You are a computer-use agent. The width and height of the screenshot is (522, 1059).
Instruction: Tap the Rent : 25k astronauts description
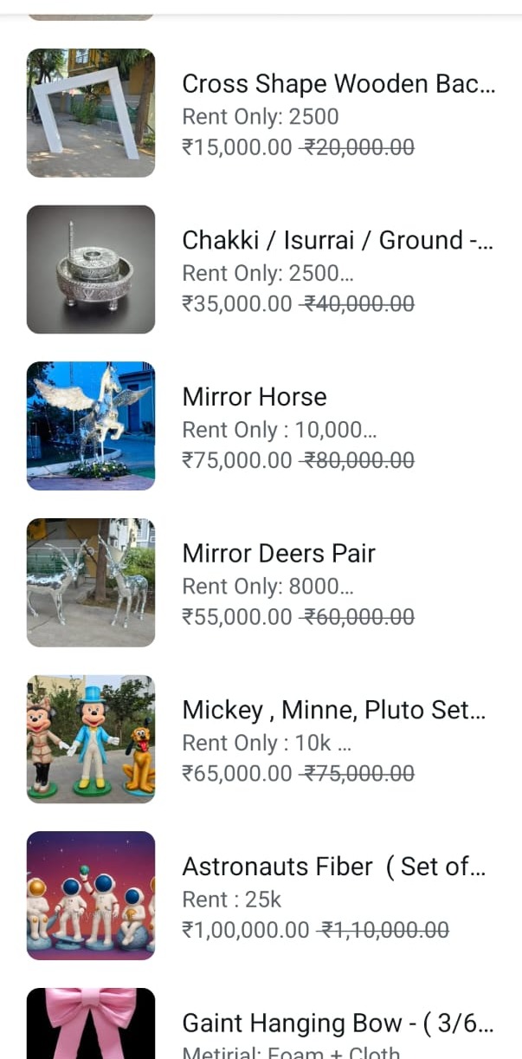[231, 900]
